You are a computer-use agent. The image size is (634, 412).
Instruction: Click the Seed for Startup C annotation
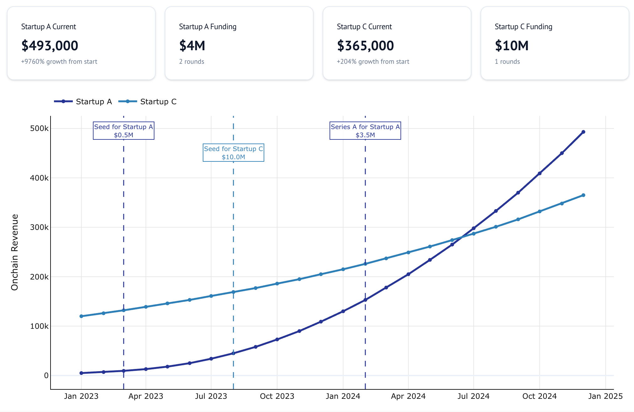tap(234, 153)
